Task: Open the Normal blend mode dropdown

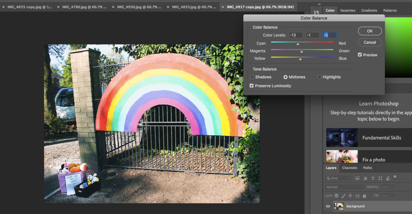Action: [345, 187]
